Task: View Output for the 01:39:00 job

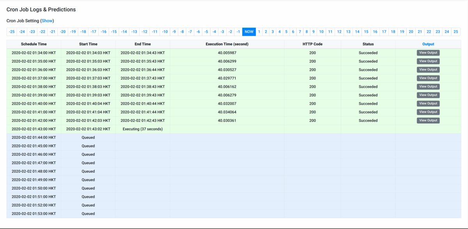Action: tap(428, 95)
